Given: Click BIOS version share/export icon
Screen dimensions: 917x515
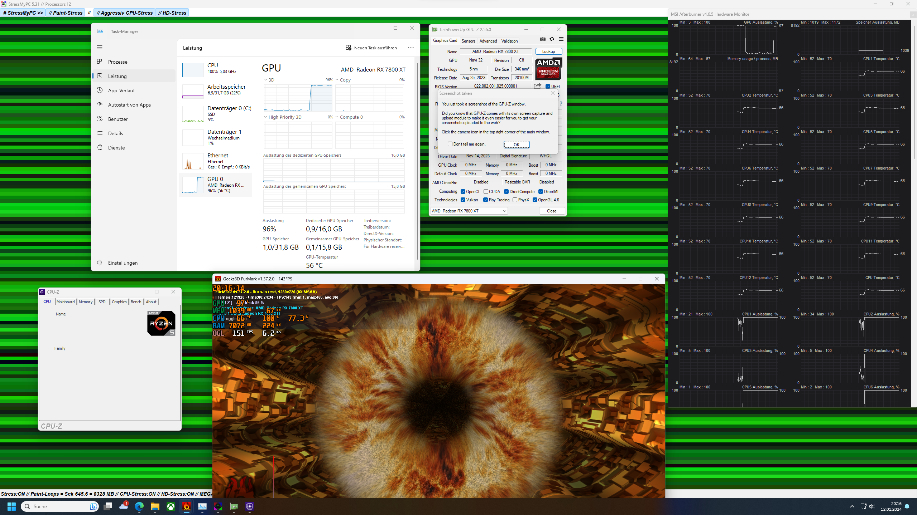Looking at the screenshot, I should click(x=537, y=86).
